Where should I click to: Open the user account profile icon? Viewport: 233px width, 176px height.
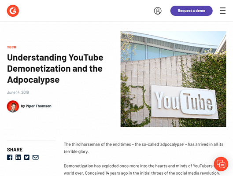click(158, 11)
